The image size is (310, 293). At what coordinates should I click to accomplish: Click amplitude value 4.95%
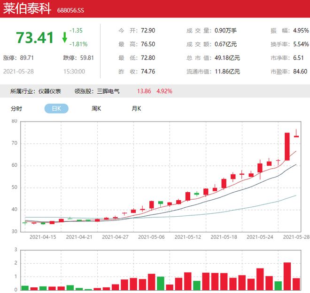point(301,31)
